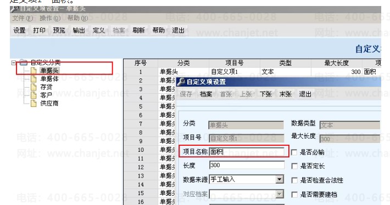Go to 末张 record in dialog

[x=286, y=94]
